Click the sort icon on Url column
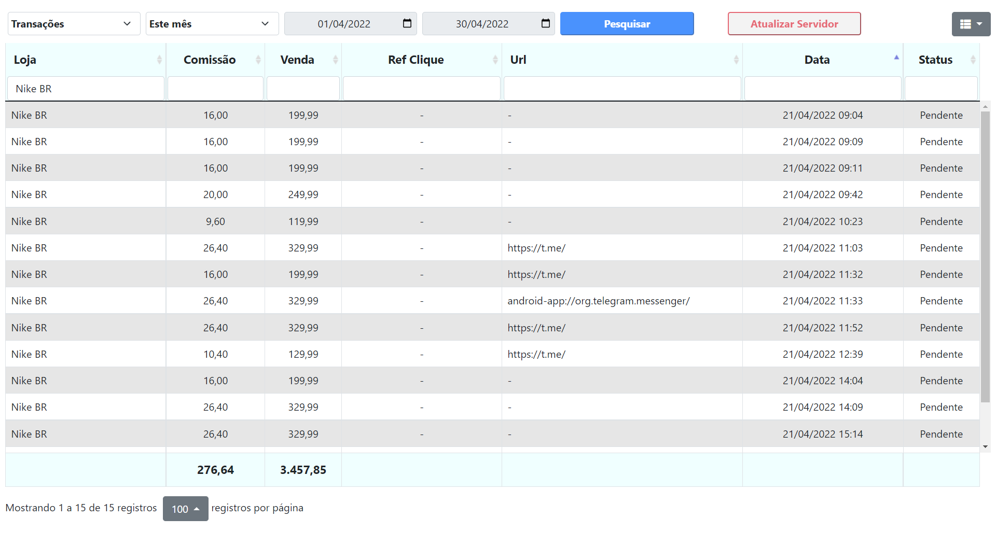This screenshot has width=996, height=560. (x=736, y=59)
